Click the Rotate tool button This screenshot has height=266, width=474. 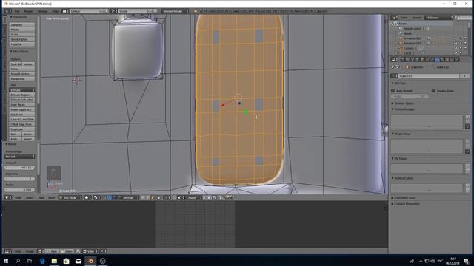[x=21, y=30]
